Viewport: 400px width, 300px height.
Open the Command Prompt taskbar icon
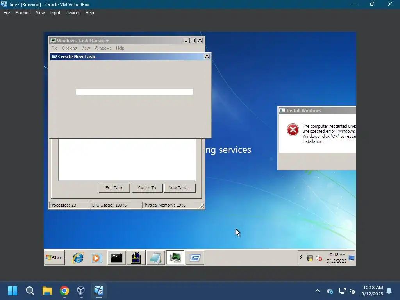coord(116,258)
